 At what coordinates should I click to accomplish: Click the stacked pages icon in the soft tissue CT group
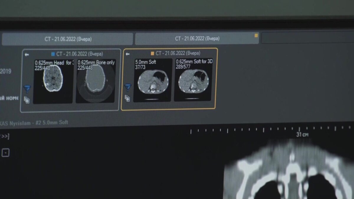[127, 98]
